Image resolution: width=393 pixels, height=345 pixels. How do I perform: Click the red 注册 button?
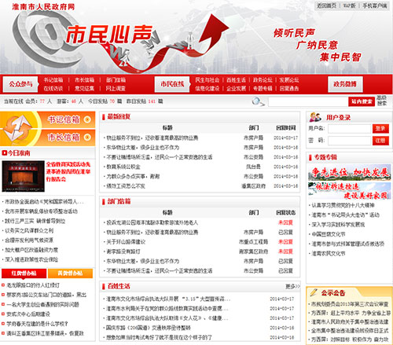(x=380, y=141)
